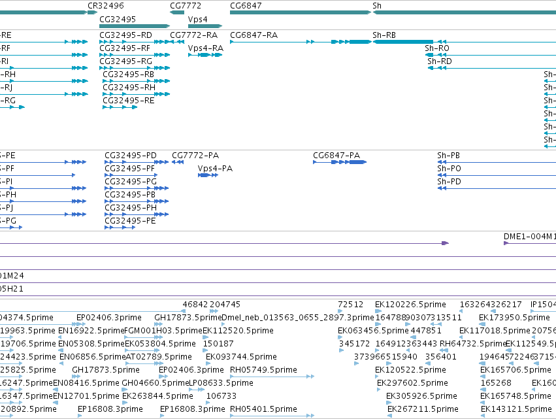Open protein CG32495-PG
Viewport: 556px width, 419px height.
tap(131, 182)
